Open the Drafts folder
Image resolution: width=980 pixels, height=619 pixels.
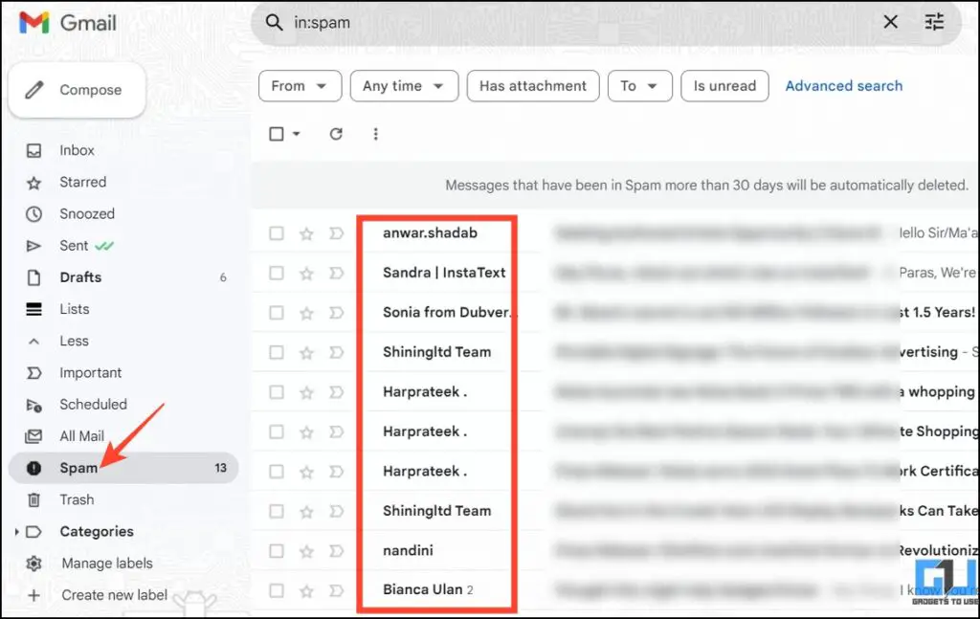(80, 276)
